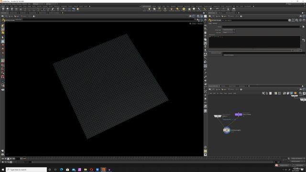Select the Torus shelf tool

pos(16,9)
